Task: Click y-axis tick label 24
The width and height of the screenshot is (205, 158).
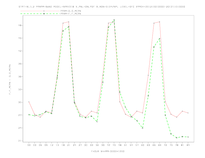Action: tap(20, 128)
